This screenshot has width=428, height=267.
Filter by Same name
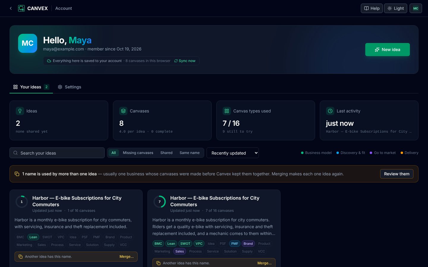pyautogui.click(x=190, y=153)
